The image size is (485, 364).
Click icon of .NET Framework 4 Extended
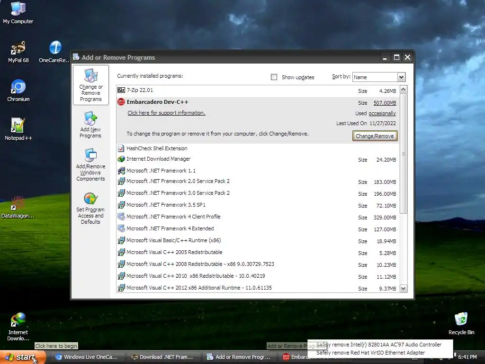[x=121, y=228]
